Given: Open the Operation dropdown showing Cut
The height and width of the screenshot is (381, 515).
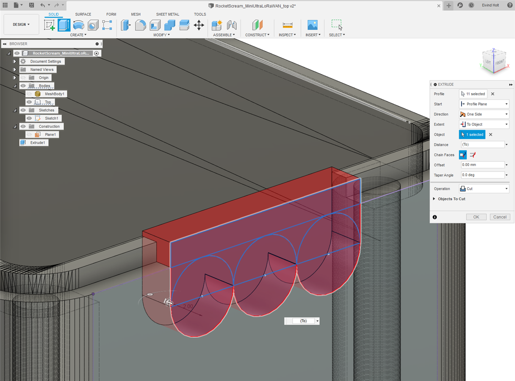Looking at the screenshot, I should (x=485, y=189).
